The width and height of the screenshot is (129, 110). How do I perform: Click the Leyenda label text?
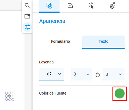point(46,62)
